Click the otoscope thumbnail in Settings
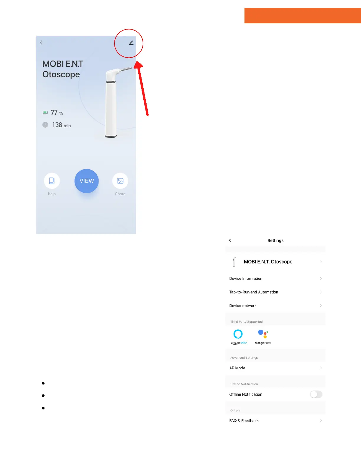Image resolution: width=361 pixels, height=468 pixels. pos(234,262)
